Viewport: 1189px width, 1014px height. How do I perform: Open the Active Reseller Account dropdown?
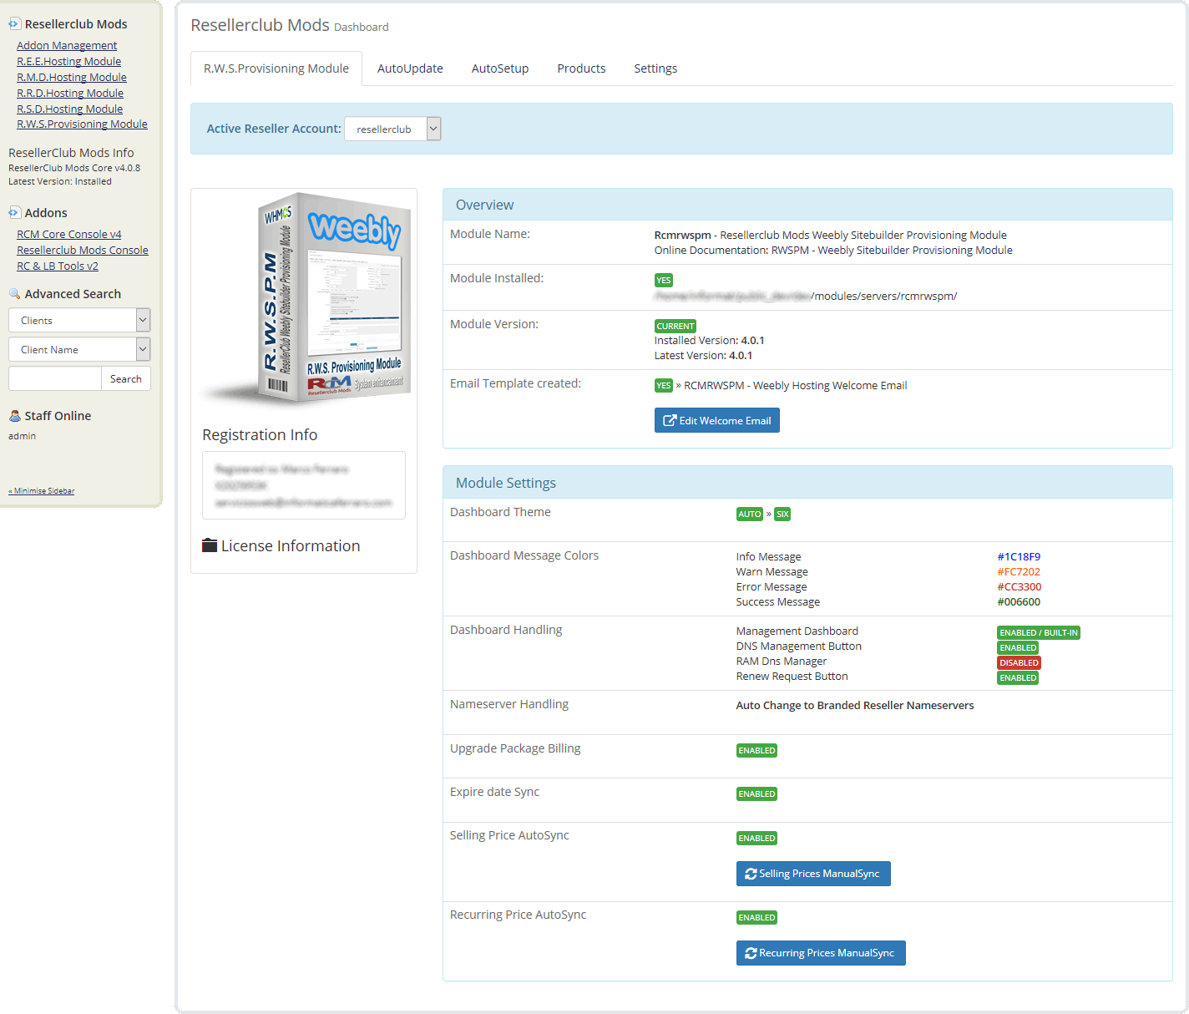pos(392,129)
